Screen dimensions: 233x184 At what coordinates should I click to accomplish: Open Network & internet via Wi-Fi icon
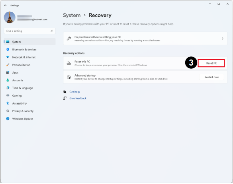[x=8, y=57]
